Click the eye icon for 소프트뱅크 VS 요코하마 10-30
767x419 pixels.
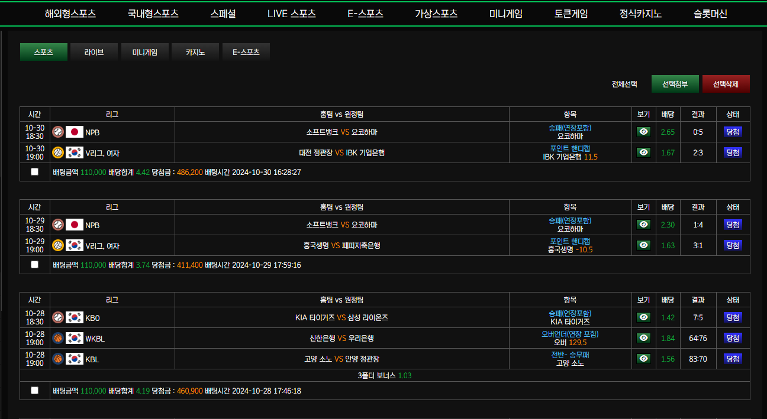[643, 132]
